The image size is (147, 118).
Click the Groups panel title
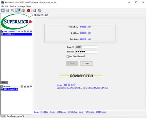7,86
